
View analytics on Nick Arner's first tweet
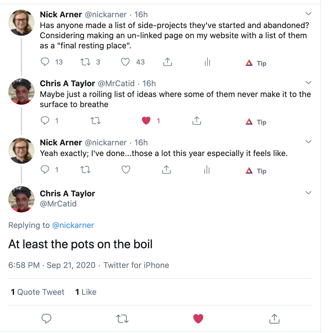207,62
